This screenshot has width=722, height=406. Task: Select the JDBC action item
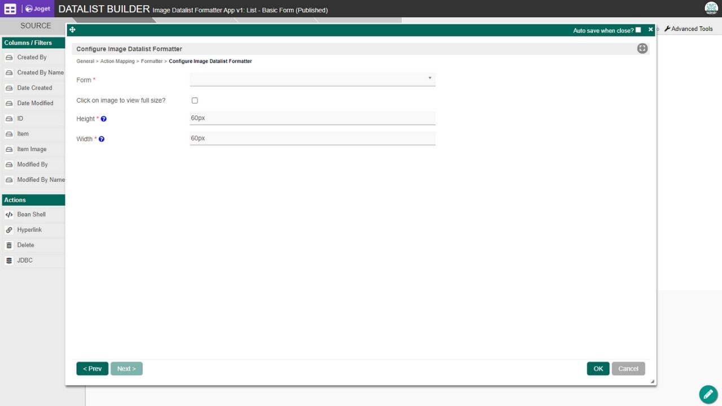point(33,261)
